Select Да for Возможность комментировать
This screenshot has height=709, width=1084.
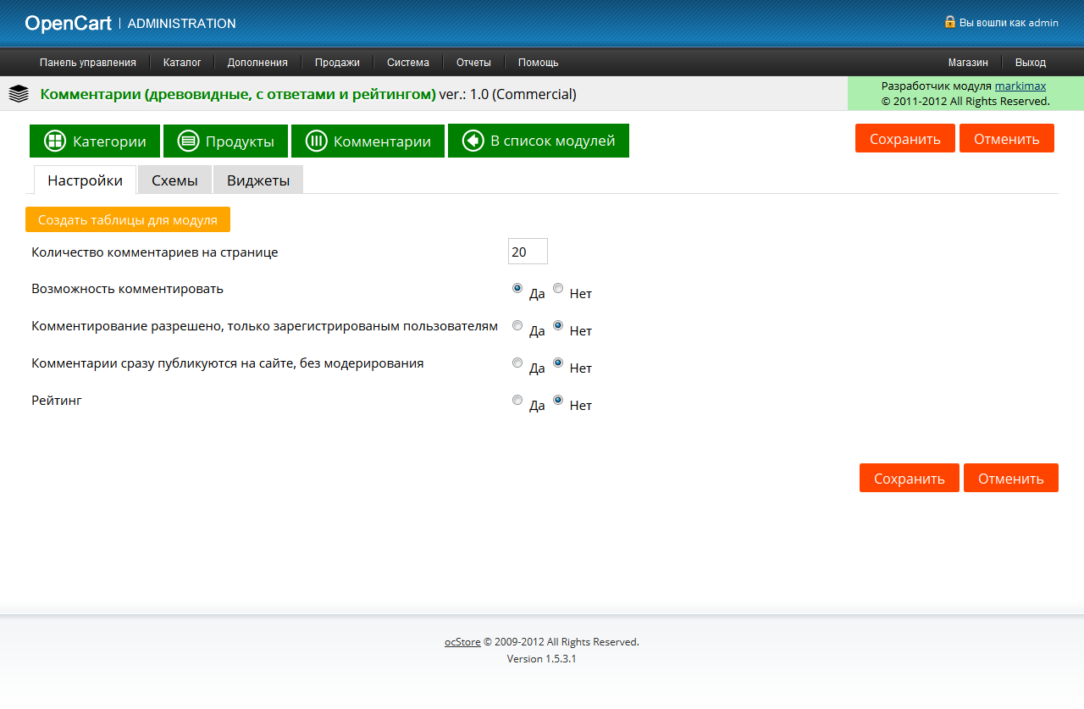tap(517, 288)
